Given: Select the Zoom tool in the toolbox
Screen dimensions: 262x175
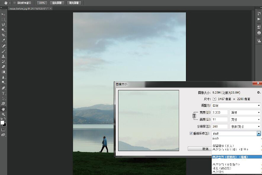Looking at the screenshot, I should tap(3, 115).
